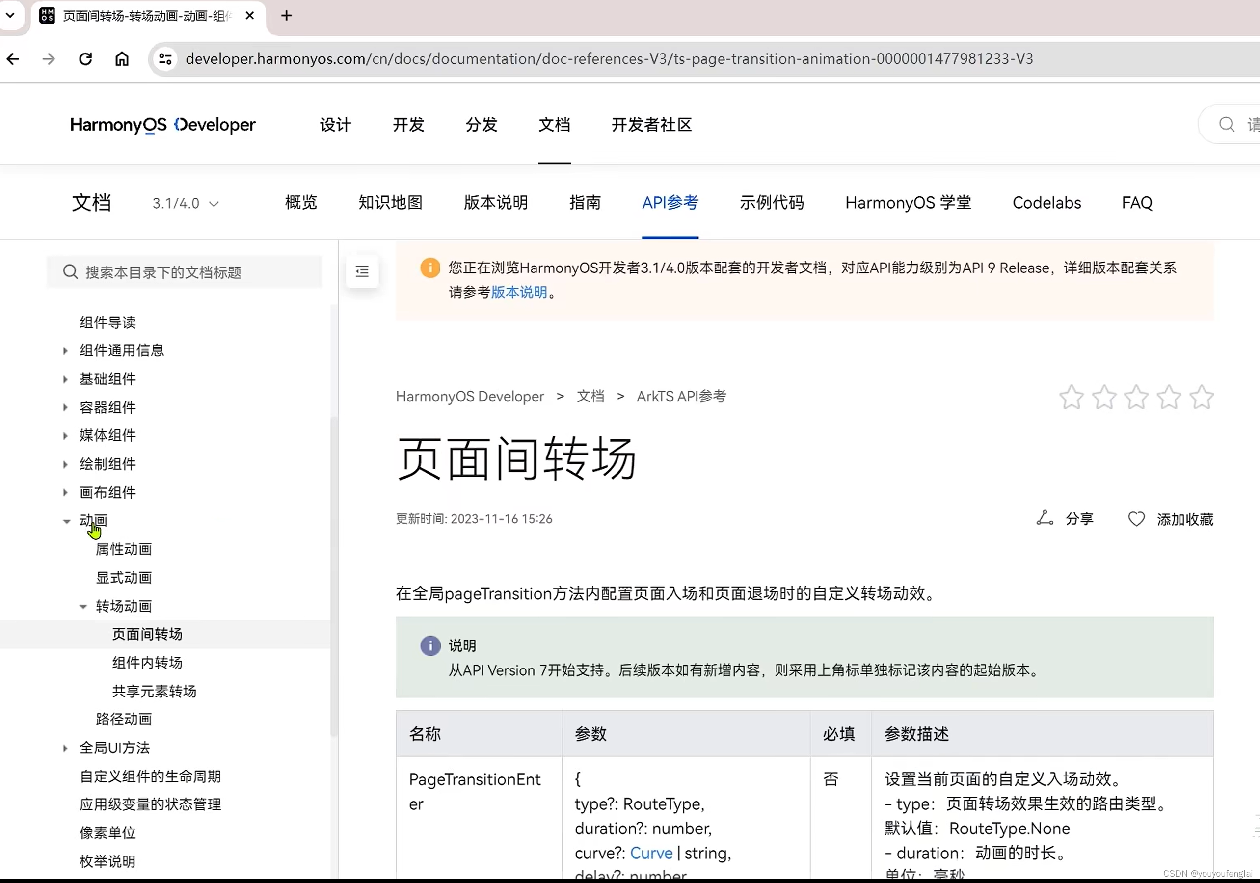Expand 媒体组件 tree node
The height and width of the screenshot is (883, 1260).
[x=65, y=436]
